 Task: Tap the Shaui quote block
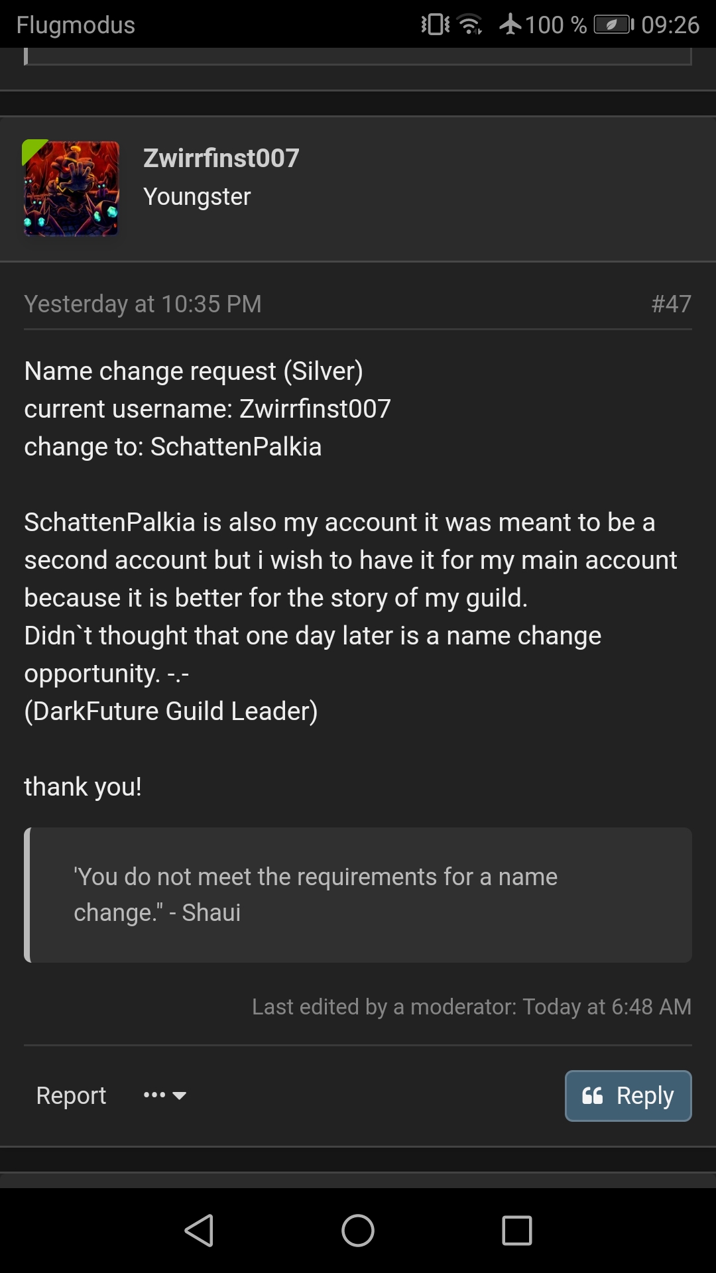coord(358,894)
